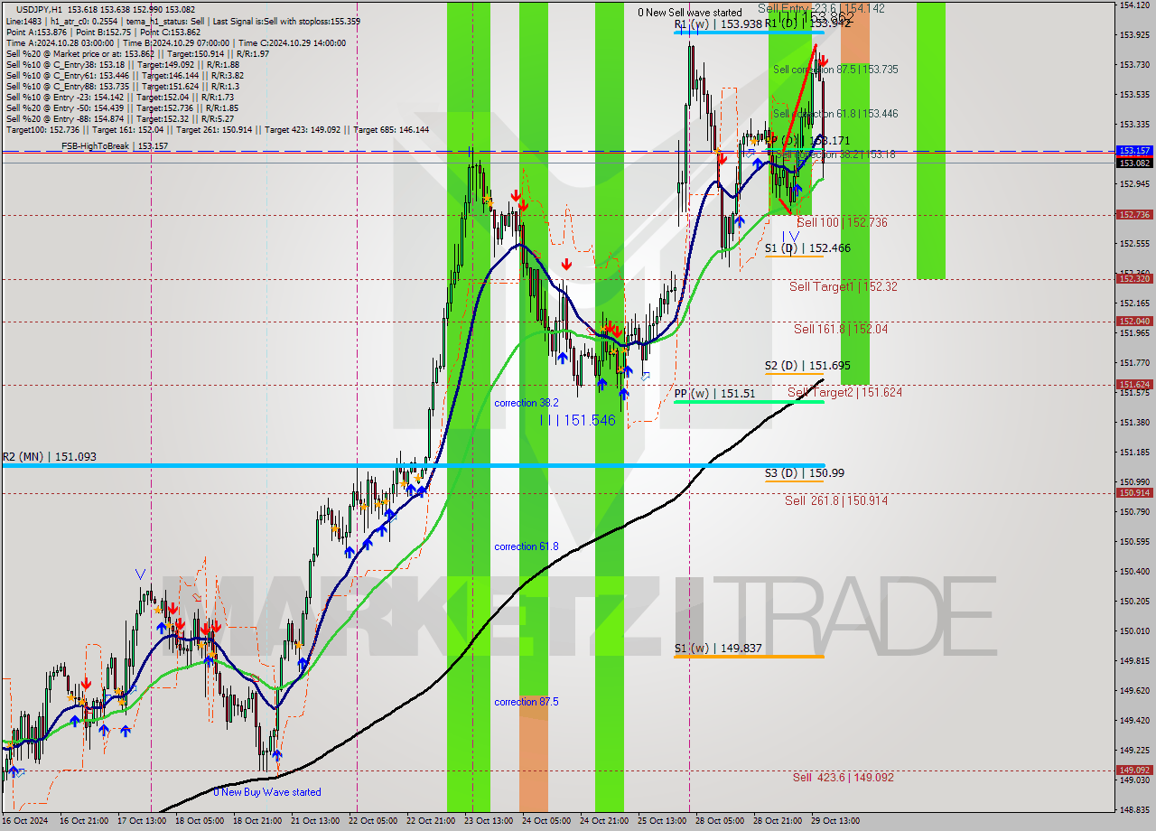The width and height of the screenshot is (1156, 831).
Task: Click 'Sell correction 61.8 | 153.446' label
Action: coord(835,114)
